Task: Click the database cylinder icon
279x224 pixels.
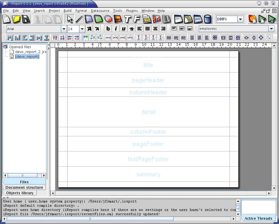Action: [x=208, y=19]
